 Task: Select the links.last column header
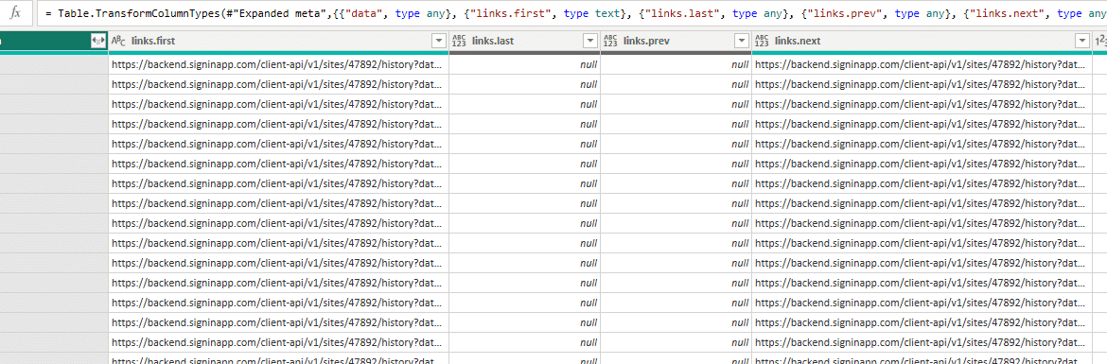click(x=524, y=42)
